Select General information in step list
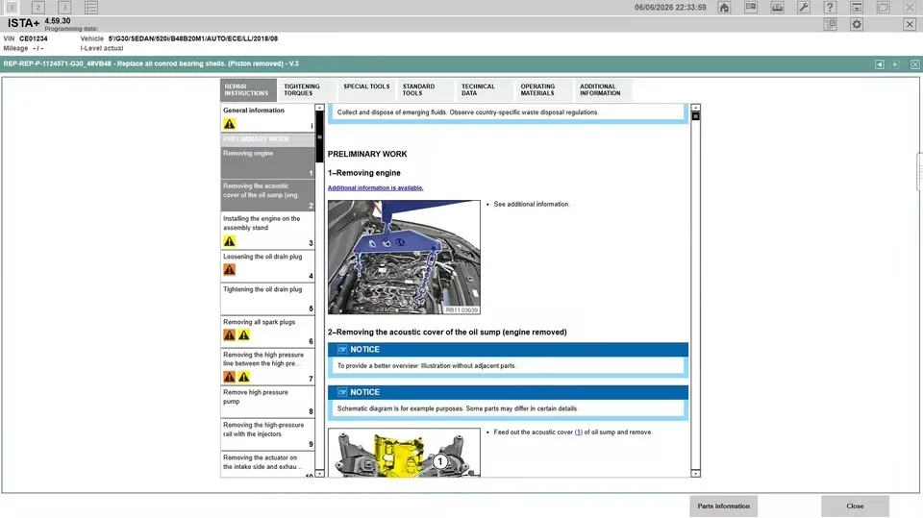The height and width of the screenshot is (518, 923). click(267, 117)
